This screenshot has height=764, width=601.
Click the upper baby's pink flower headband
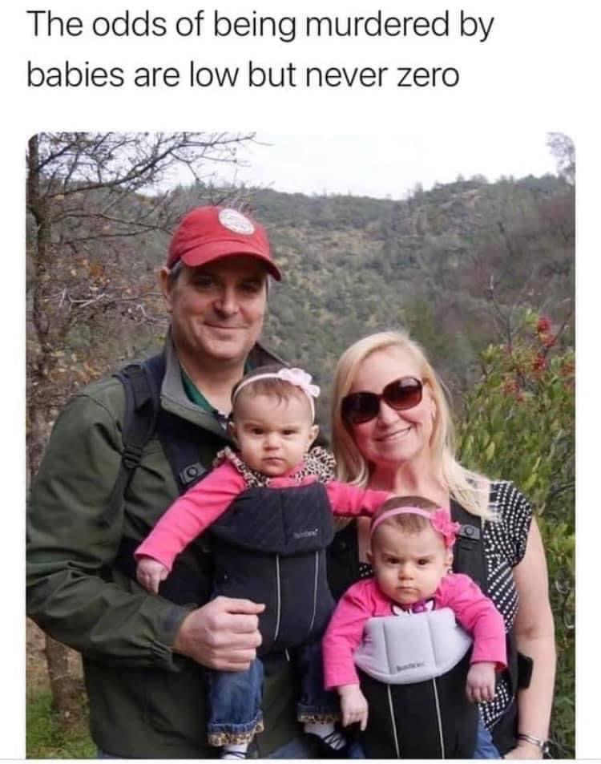point(281,382)
